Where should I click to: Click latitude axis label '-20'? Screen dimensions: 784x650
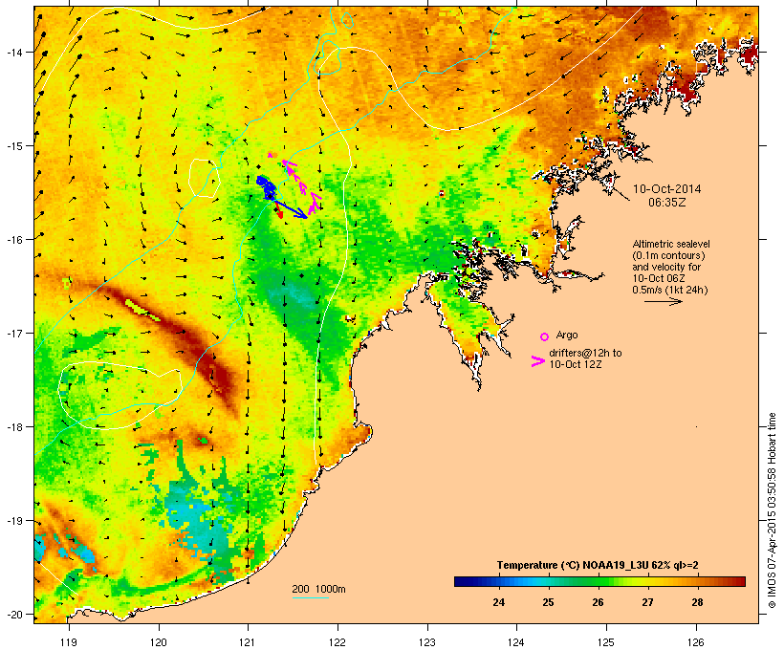pyautogui.click(x=13, y=614)
